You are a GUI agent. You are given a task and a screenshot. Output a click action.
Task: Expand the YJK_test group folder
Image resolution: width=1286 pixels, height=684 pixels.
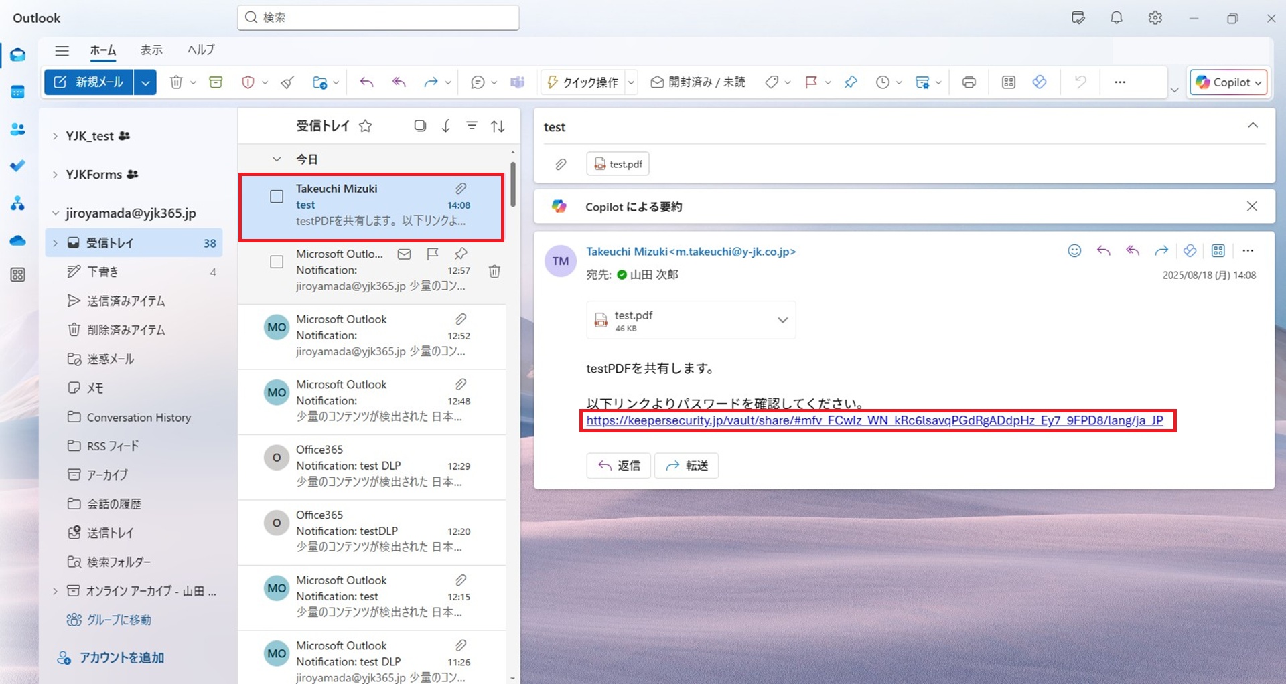[55, 136]
